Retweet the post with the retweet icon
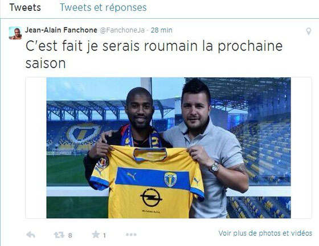This screenshot has width=319, height=246. (59, 235)
